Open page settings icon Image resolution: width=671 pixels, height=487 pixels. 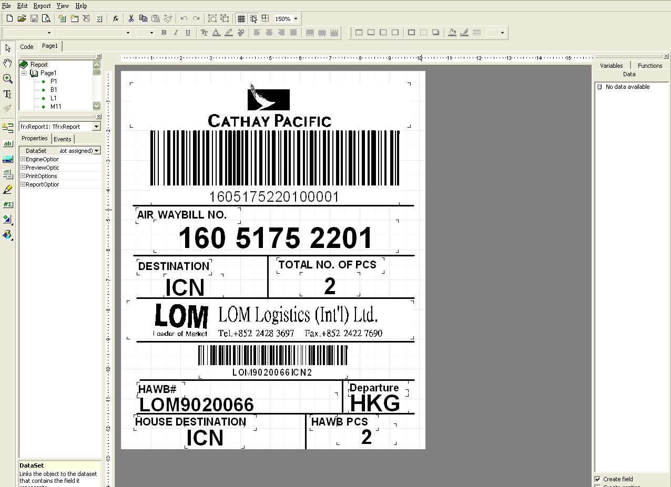pyautogui.click(x=99, y=18)
